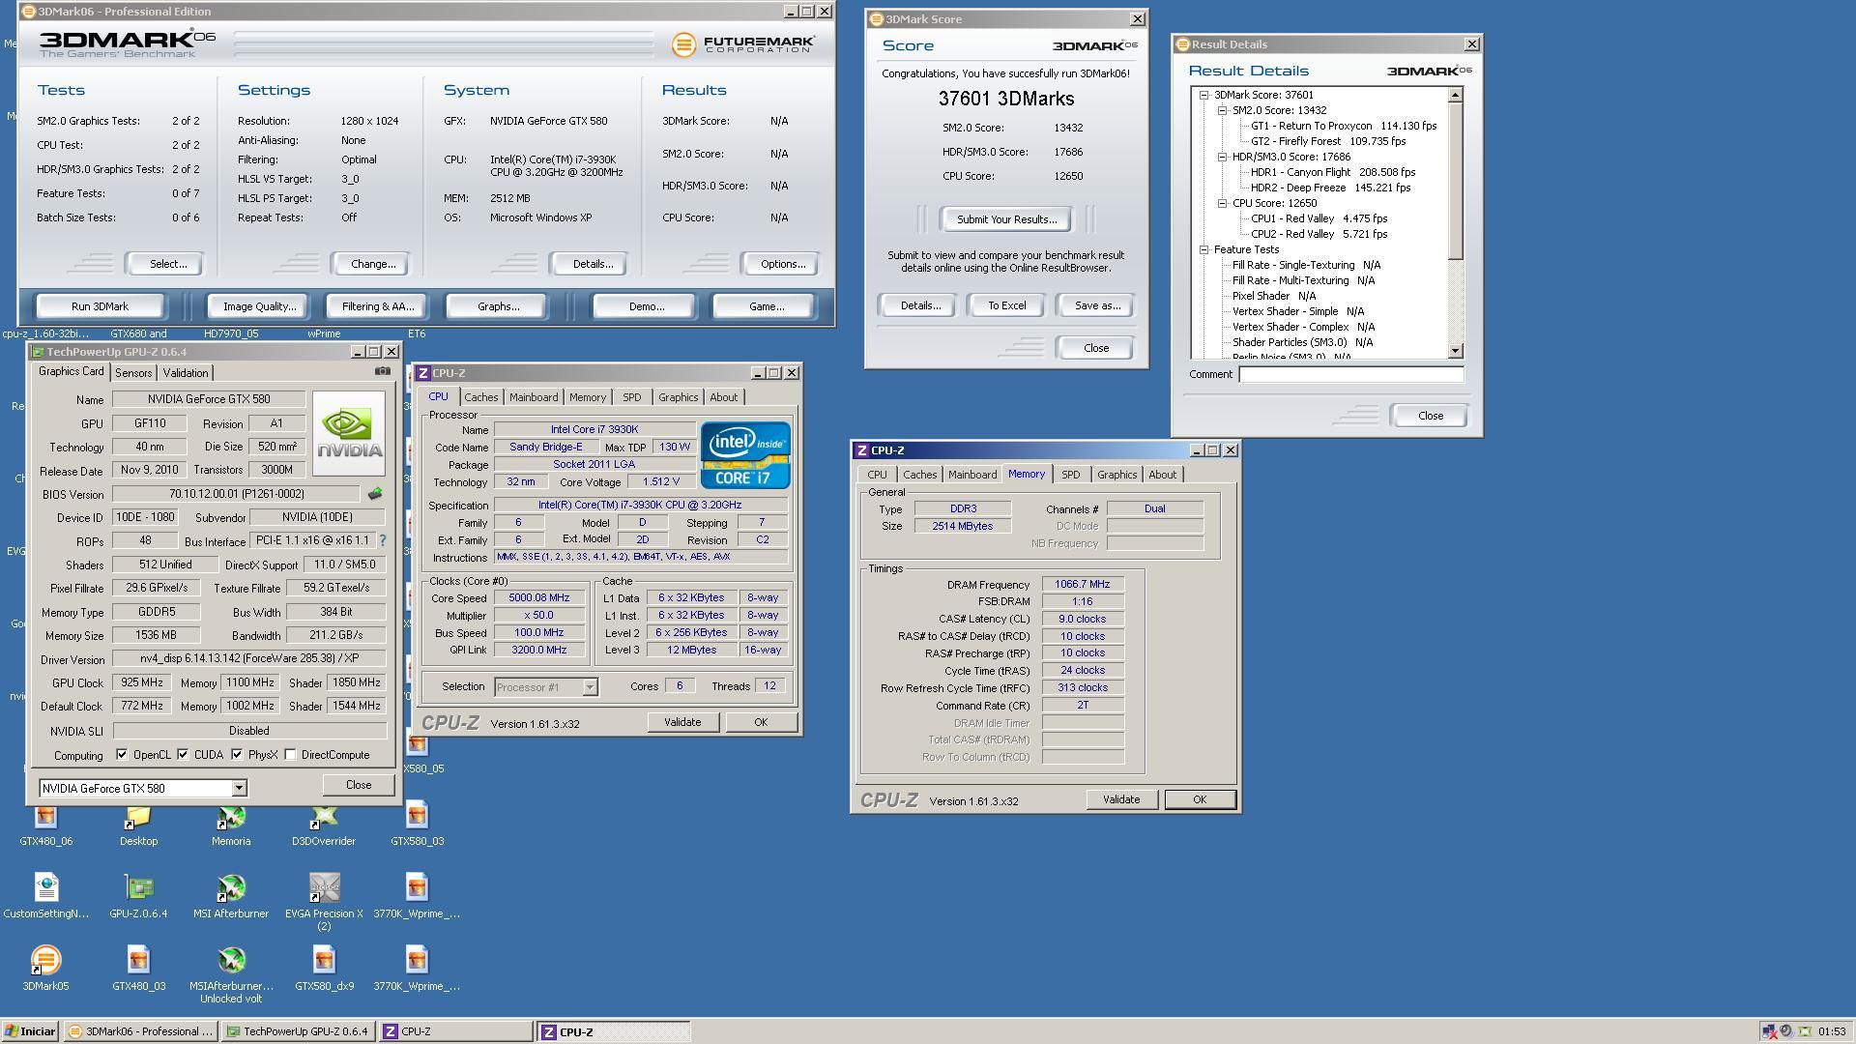Screen dimensions: 1856x1044
Task: Click Change under Settings in 3DMark06
Action: coord(372,264)
